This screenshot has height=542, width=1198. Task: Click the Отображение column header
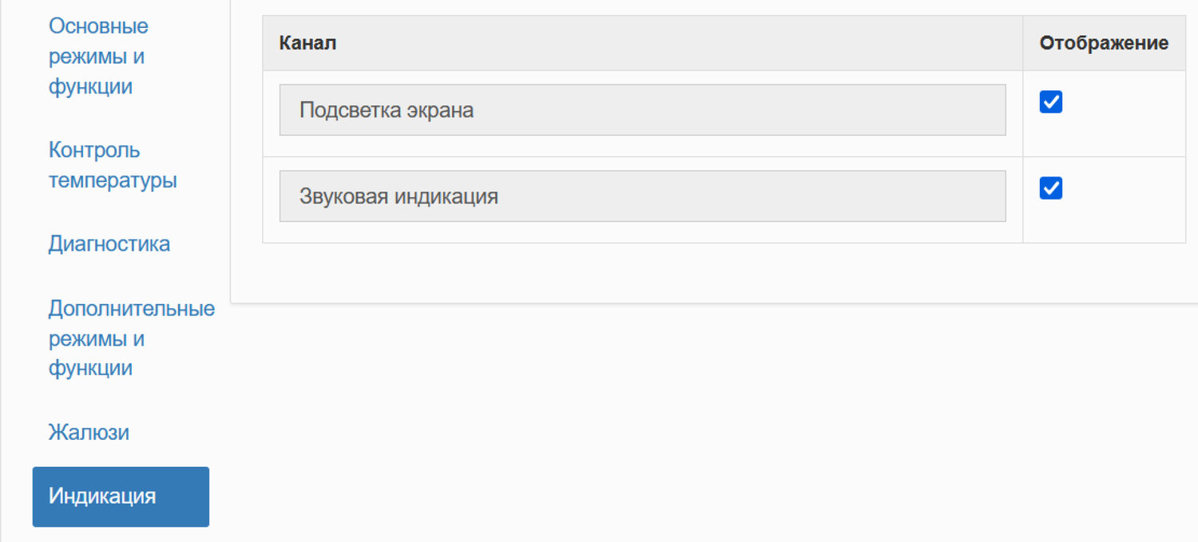tap(1103, 43)
